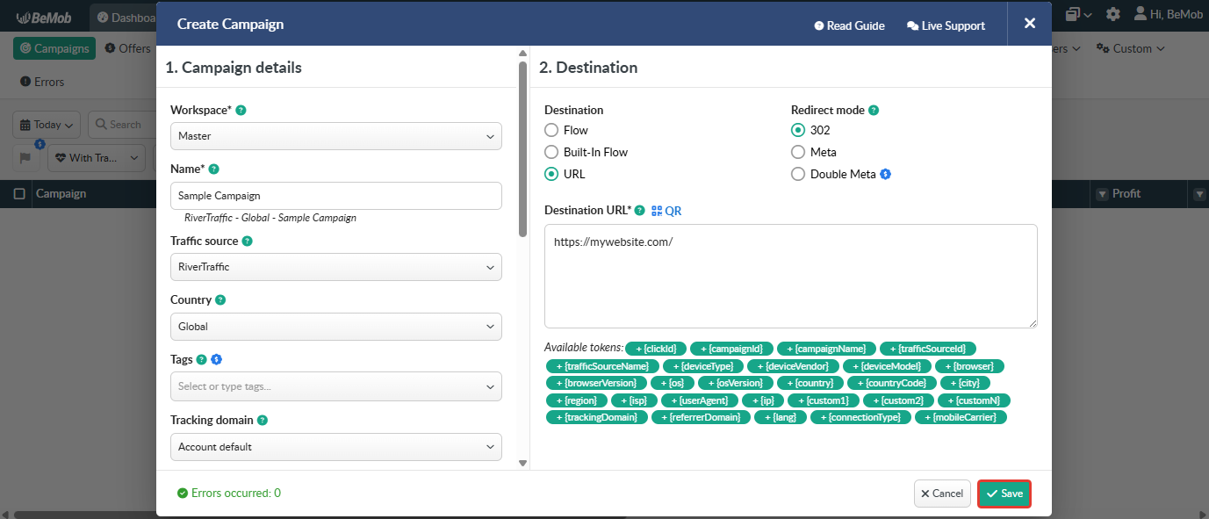Click the blue badge icon next to Tags
This screenshot has height=519, width=1209.
coord(216,359)
